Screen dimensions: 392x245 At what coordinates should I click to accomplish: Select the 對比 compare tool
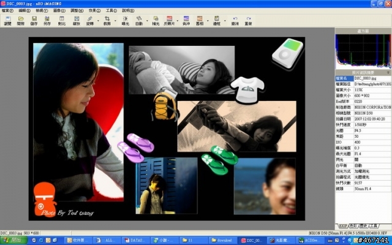click(x=62, y=21)
